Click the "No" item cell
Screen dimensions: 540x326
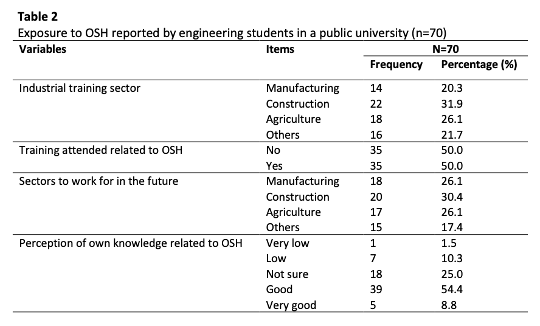click(x=273, y=150)
